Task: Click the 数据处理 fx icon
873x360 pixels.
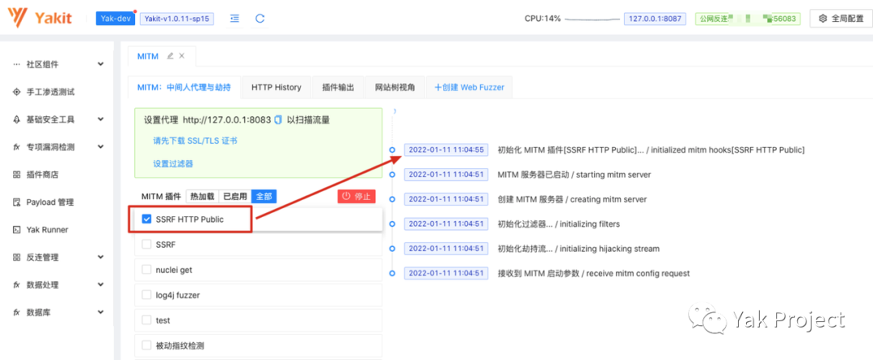Action: [x=17, y=285]
